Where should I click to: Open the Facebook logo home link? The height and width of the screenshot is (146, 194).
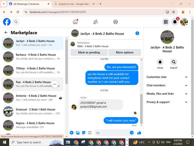(x=7, y=22)
